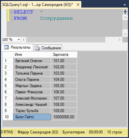The height and width of the screenshot is (138, 129).
Task: Select salary cell 106,00
Action: click(x=64, y=92)
